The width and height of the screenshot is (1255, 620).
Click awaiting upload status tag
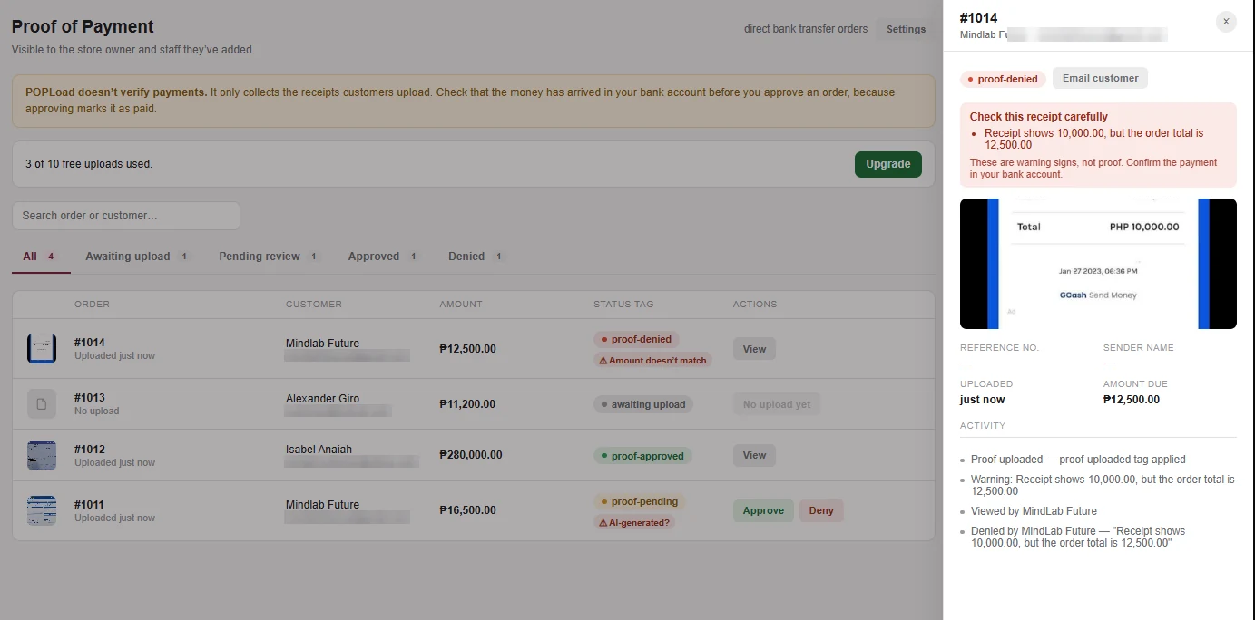point(642,404)
